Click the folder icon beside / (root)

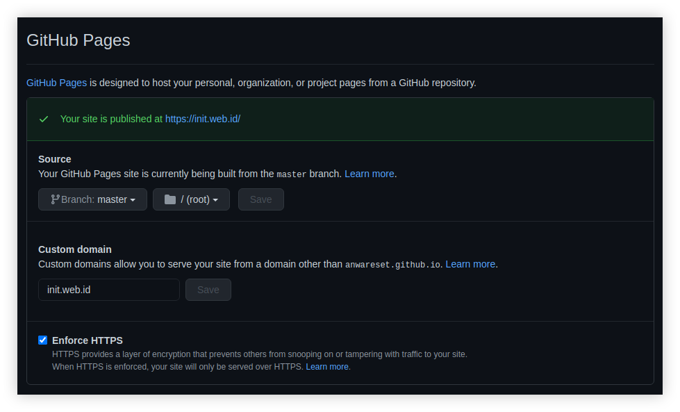pyautogui.click(x=170, y=199)
